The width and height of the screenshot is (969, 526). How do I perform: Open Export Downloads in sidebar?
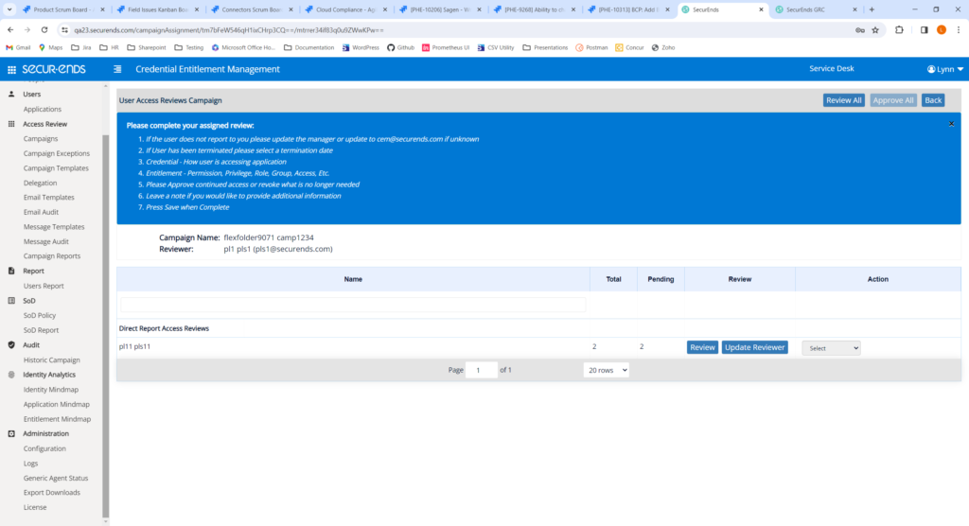(52, 493)
